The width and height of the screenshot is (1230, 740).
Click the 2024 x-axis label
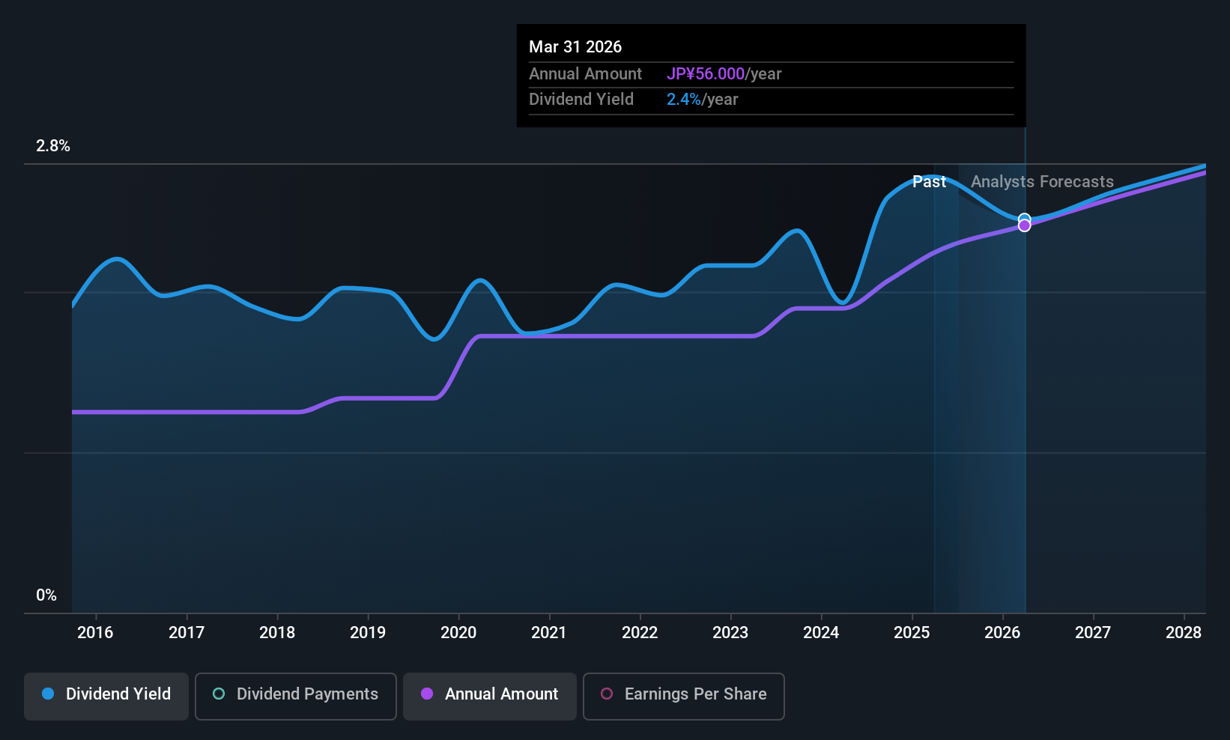click(821, 632)
